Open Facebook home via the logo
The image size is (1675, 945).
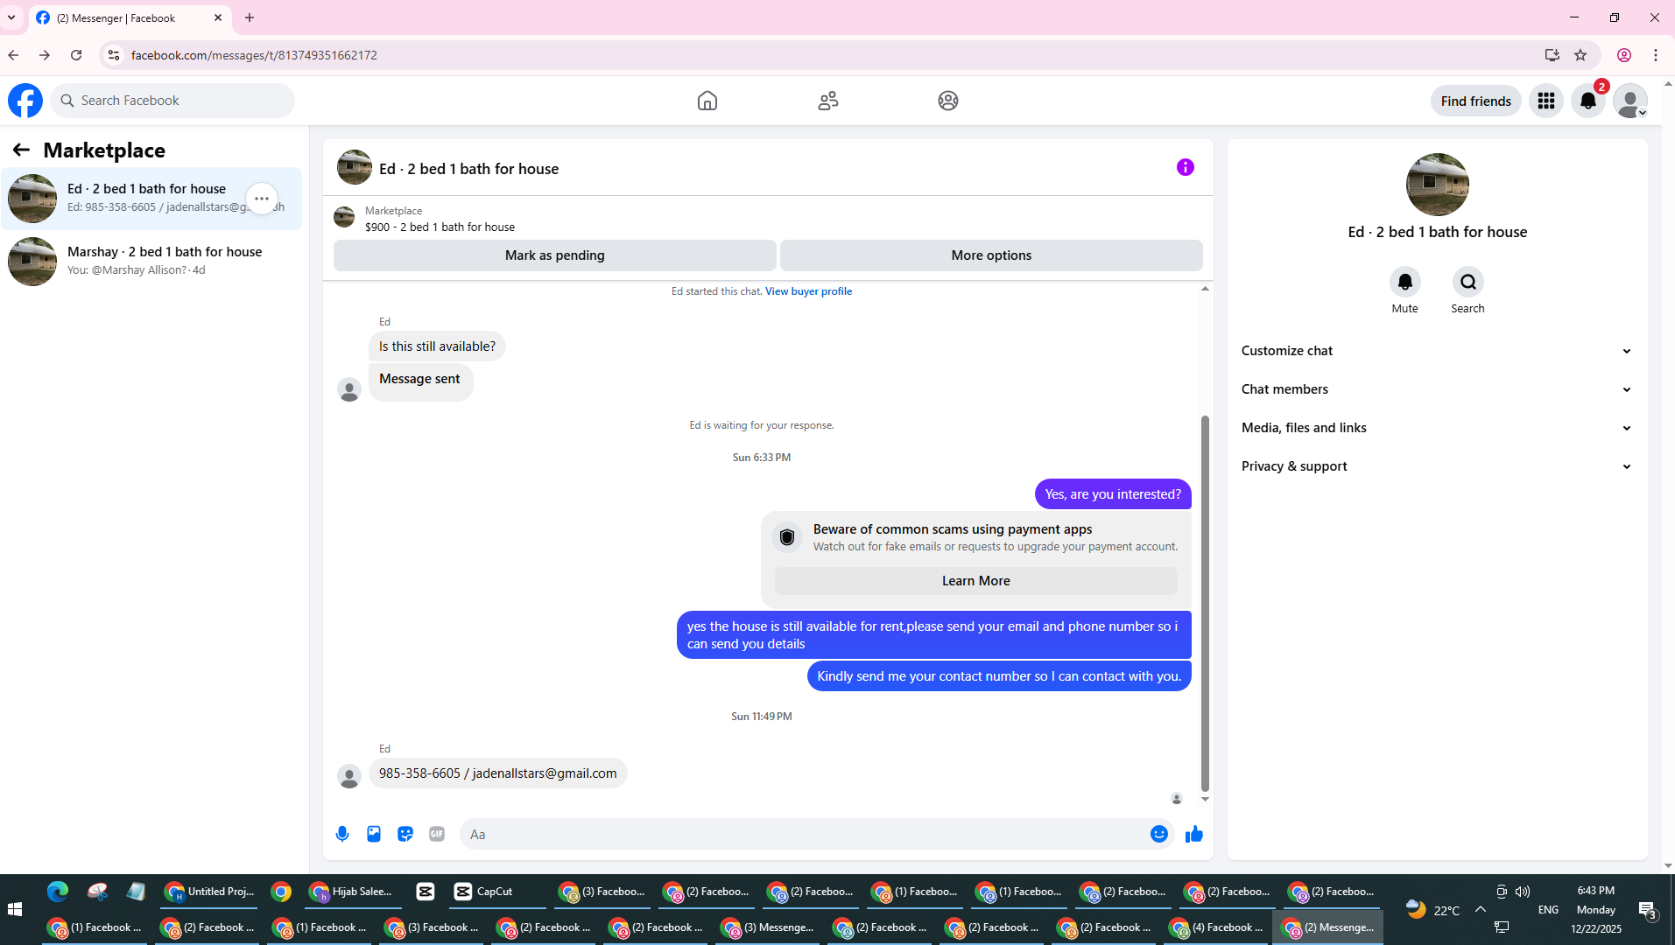coord(25,101)
